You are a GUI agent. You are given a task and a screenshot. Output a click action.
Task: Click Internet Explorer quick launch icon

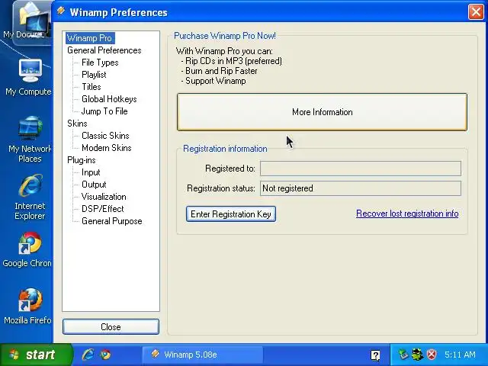pyautogui.click(x=88, y=355)
